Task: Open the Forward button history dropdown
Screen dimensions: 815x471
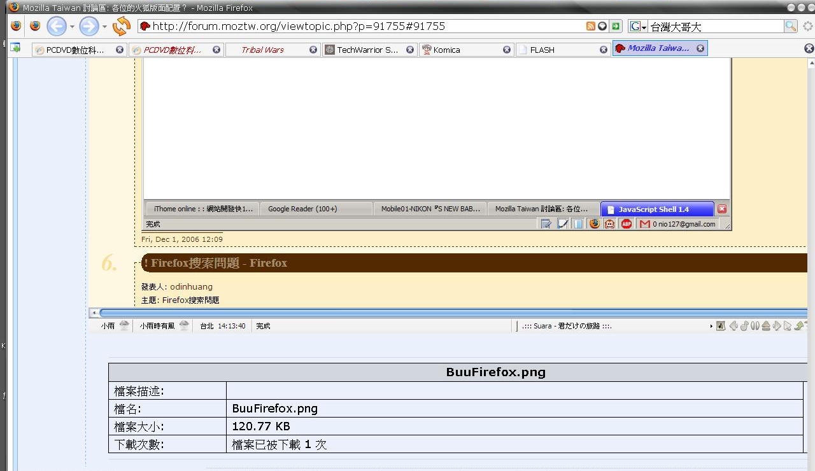Action: (x=104, y=27)
